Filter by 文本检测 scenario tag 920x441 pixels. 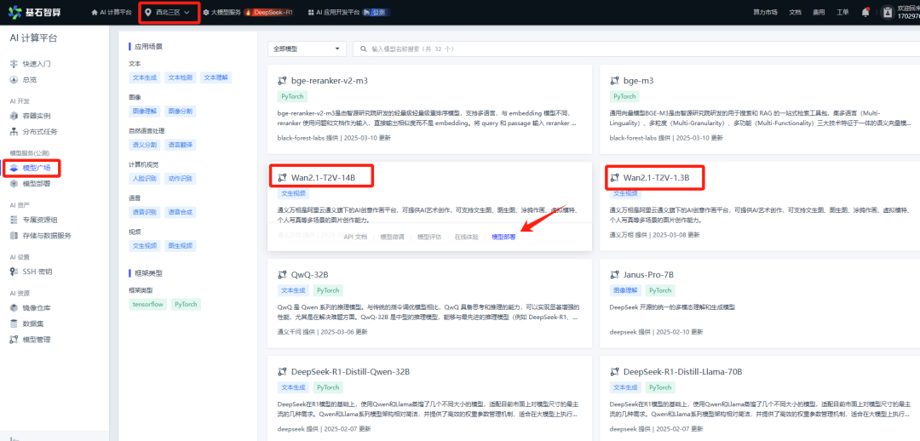180,77
